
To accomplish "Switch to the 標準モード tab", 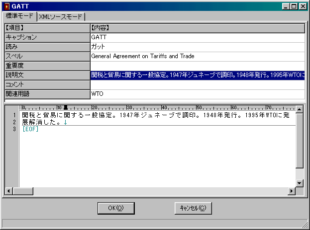I will [x=19, y=16].
